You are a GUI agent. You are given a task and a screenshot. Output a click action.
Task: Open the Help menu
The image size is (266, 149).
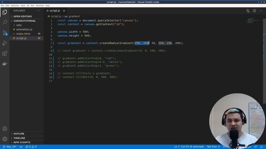(47, 5)
